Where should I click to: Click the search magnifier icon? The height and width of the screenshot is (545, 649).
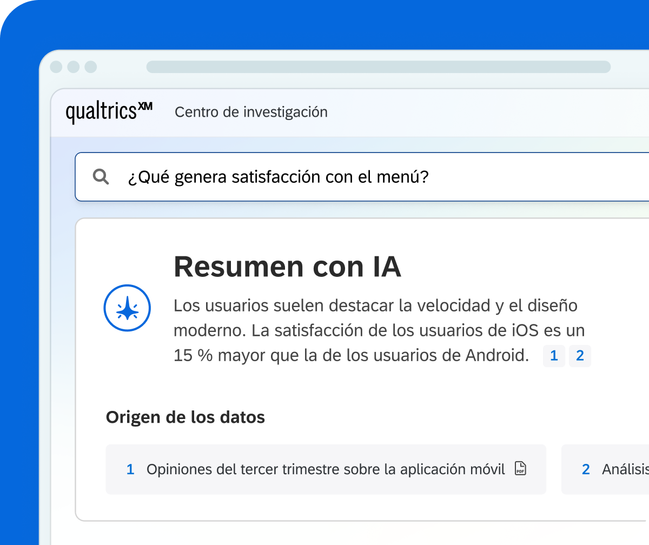pyautogui.click(x=101, y=177)
